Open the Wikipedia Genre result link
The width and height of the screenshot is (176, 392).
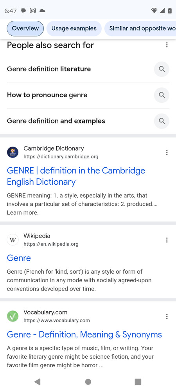[19, 258]
